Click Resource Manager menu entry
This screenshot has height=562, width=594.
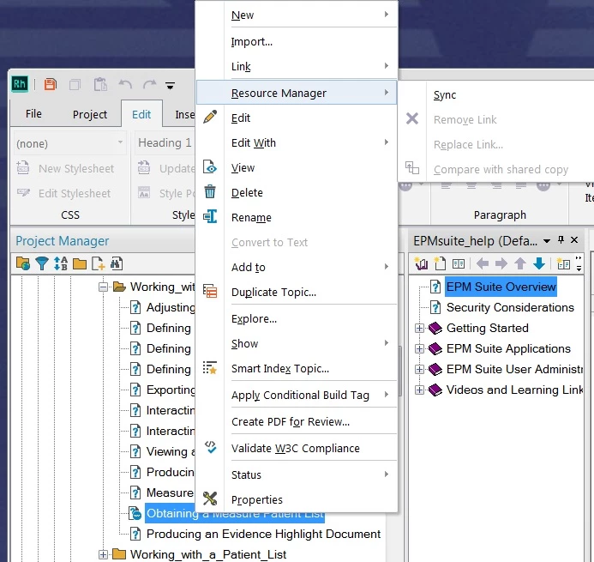(x=297, y=93)
